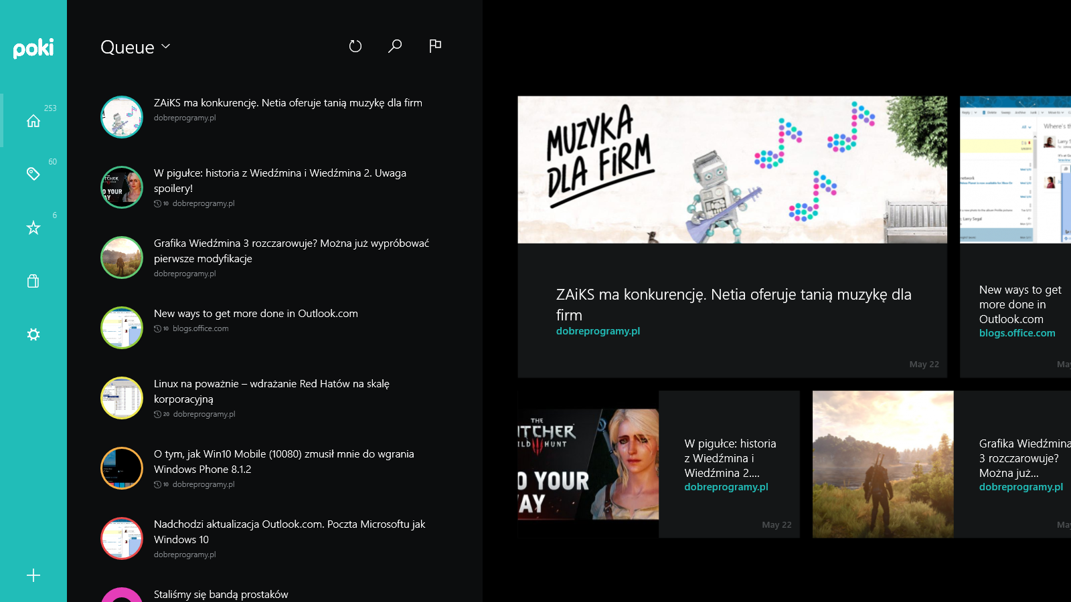Open the Favorites star section
The width and height of the screenshot is (1071, 602).
tap(33, 228)
